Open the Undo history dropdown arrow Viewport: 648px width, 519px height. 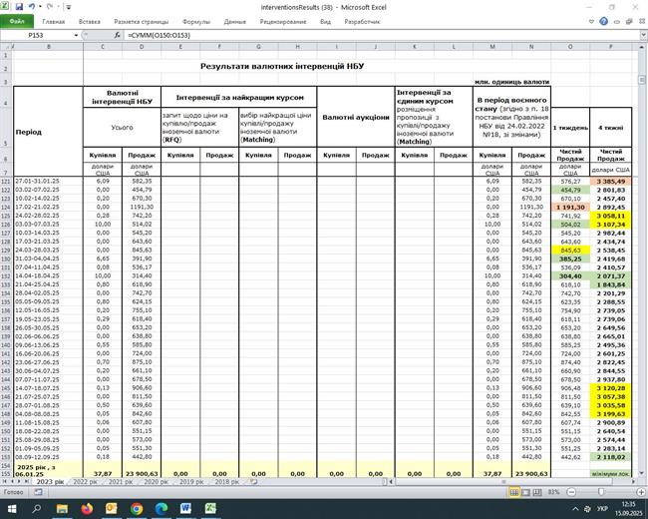coord(40,7)
